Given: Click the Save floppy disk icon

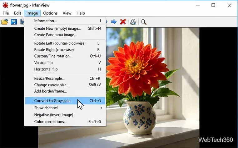Looking at the screenshot, I should (x=14, y=22).
